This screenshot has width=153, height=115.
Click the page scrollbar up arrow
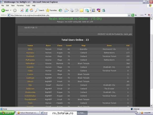[x=151, y=18]
